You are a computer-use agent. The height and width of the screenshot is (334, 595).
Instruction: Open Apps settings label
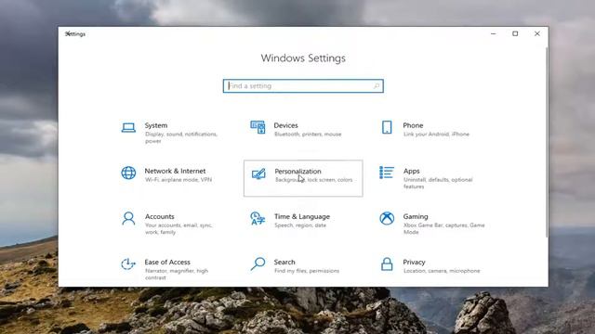pos(411,171)
